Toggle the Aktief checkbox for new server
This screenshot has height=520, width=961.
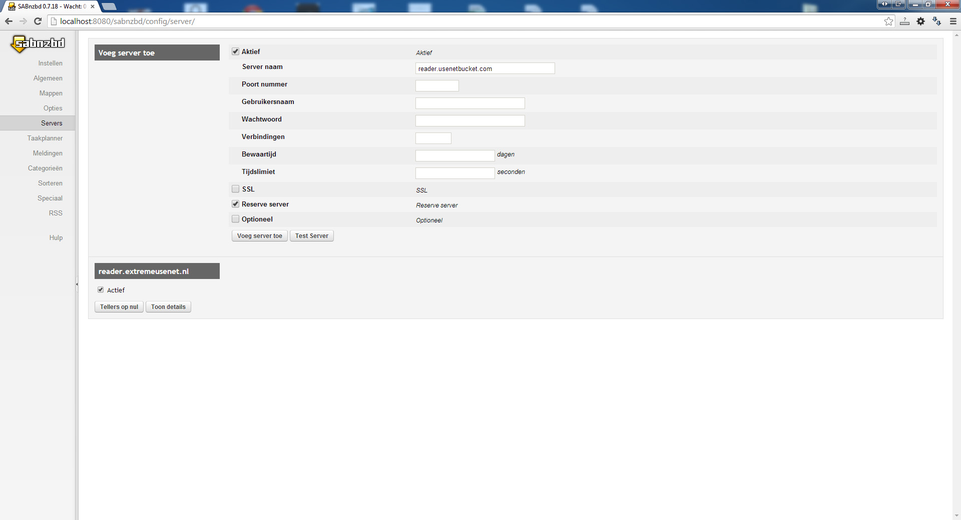point(235,51)
